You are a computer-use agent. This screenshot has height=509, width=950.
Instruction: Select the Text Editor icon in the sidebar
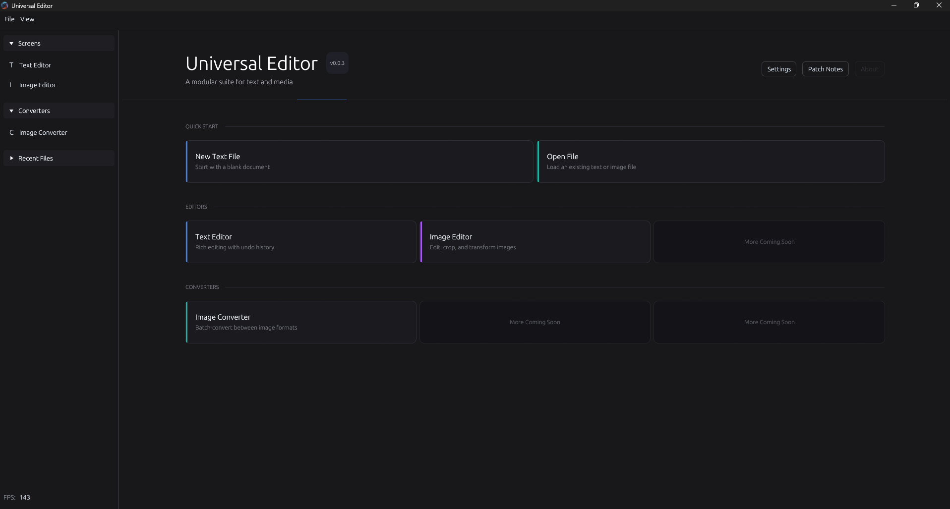point(11,65)
